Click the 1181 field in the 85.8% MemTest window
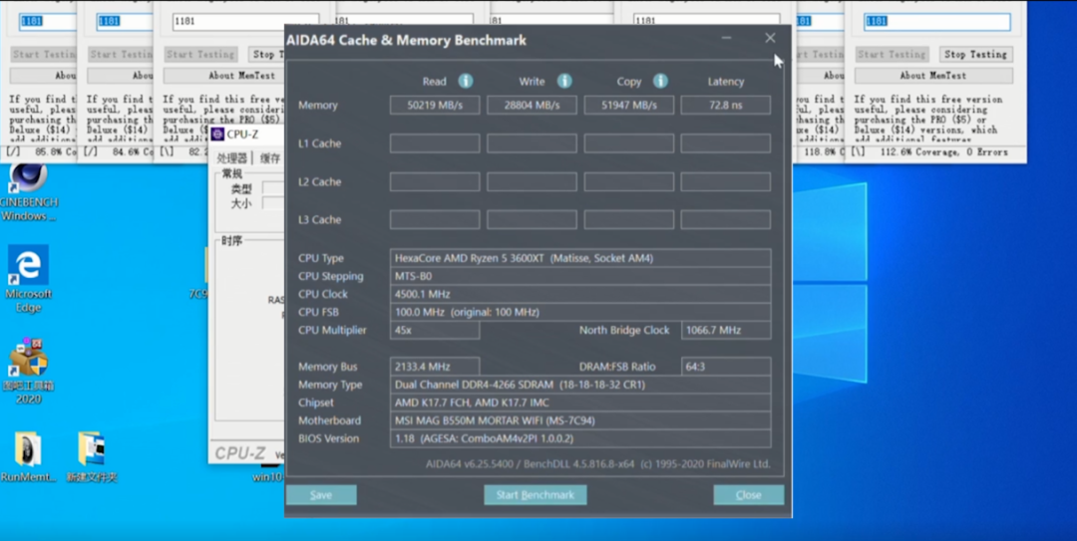This screenshot has height=541, width=1077. coord(48,21)
